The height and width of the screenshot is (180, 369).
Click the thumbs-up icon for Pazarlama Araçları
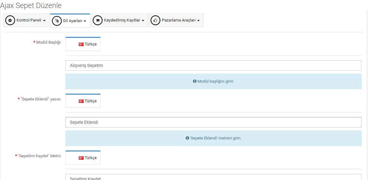155,20
